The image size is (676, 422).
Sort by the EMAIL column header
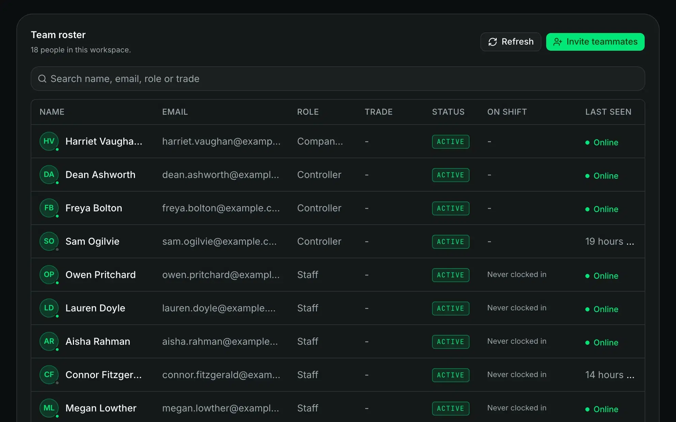[175, 112]
